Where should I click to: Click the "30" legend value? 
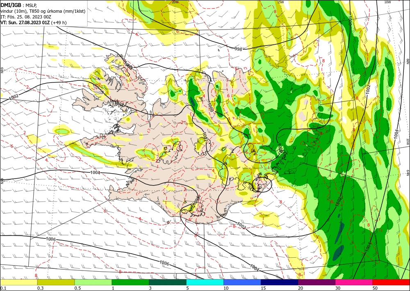point(338,288)
